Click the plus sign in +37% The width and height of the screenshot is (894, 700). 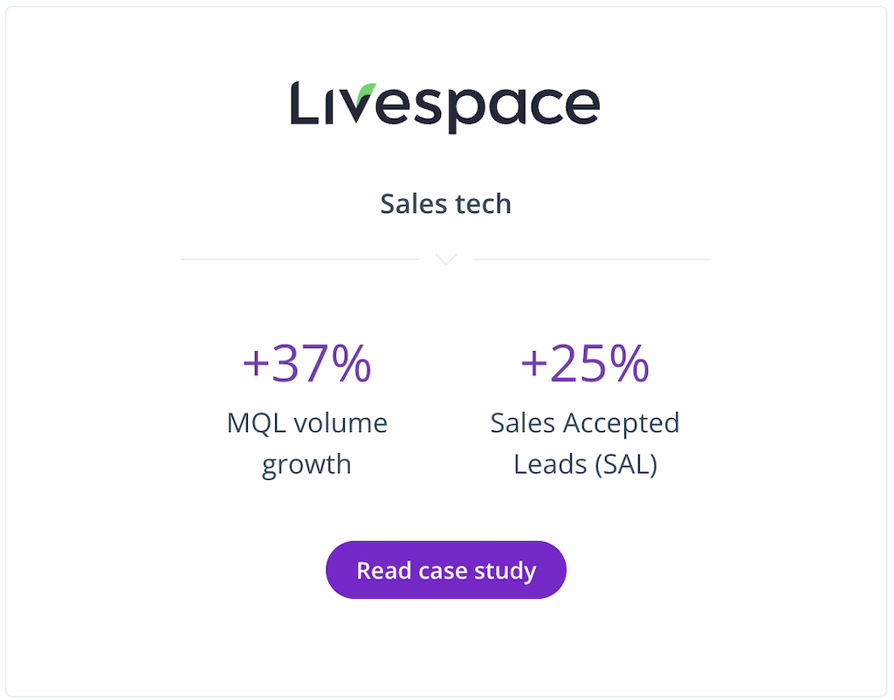pos(256,364)
